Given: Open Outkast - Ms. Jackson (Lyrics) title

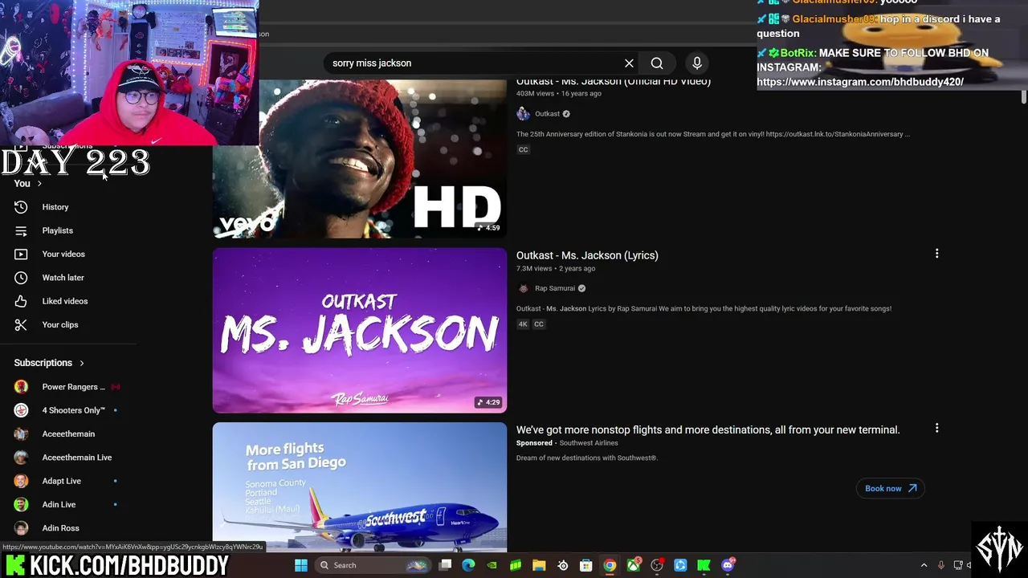Looking at the screenshot, I should (587, 255).
